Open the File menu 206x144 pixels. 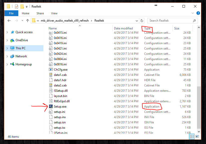[x=11, y=13]
